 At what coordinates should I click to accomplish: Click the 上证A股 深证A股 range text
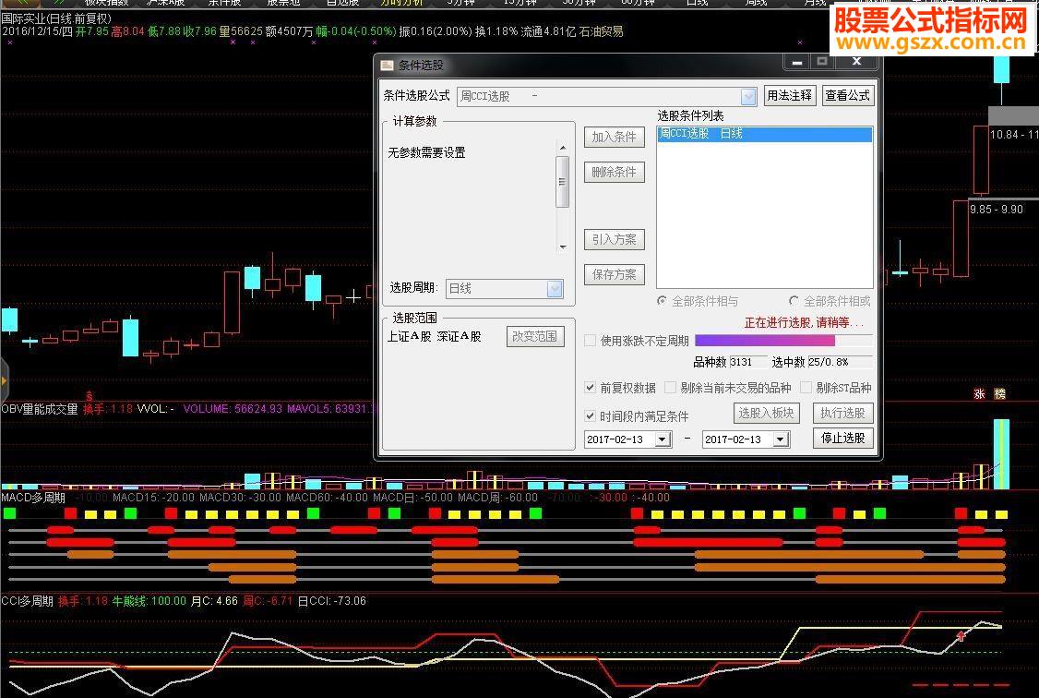point(434,337)
